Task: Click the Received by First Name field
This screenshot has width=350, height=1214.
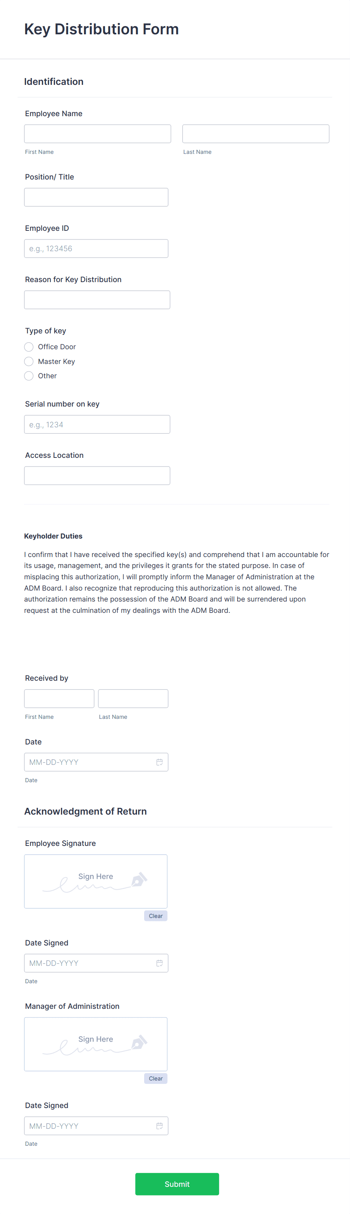Action: [x=59, y=698]
